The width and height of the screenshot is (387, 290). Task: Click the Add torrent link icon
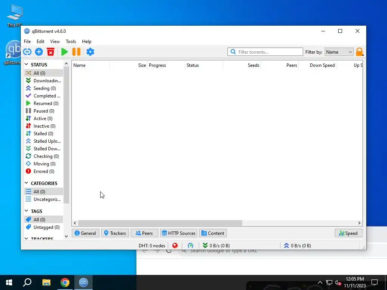(27, 52)
